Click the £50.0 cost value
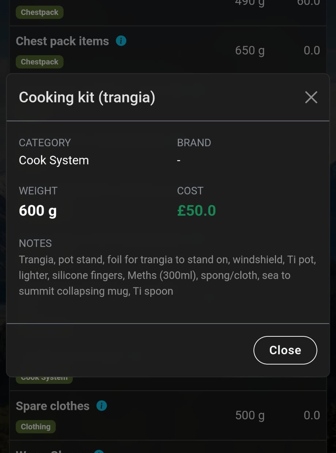The width and height of the screenshot is (336, 453). click(196, 210)
